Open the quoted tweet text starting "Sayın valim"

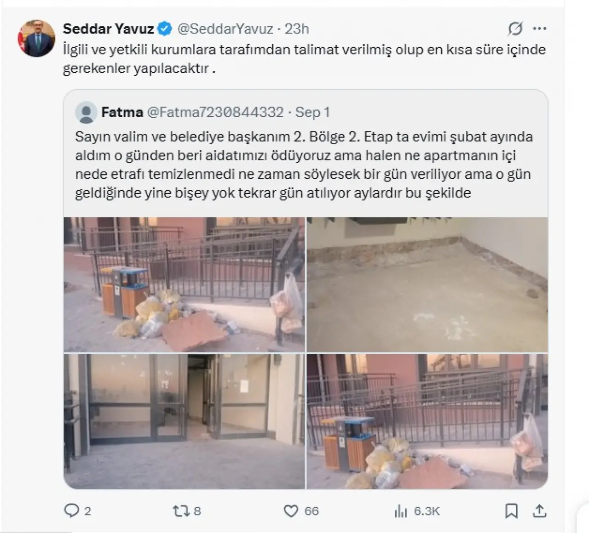(x=304, y=164)
